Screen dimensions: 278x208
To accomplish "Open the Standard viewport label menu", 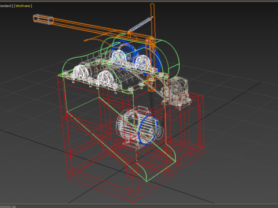I will tap(6, 6).
